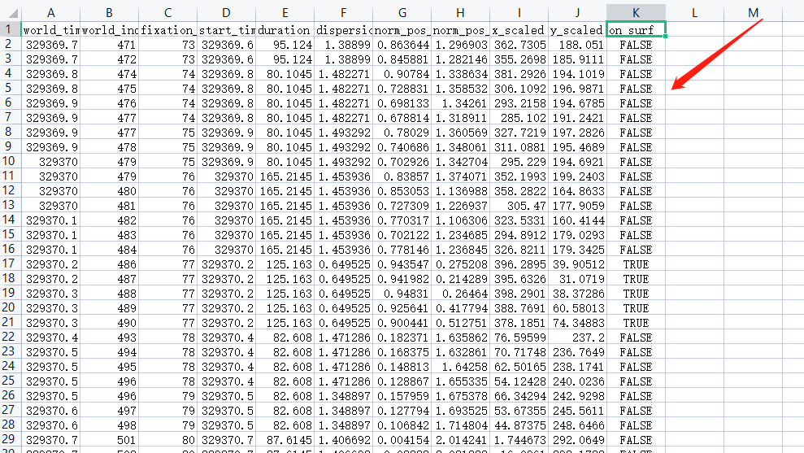Click cell A14 with value 329370.1
The width and height of the screenshot is (804, 453).
(x=50, y=220)
